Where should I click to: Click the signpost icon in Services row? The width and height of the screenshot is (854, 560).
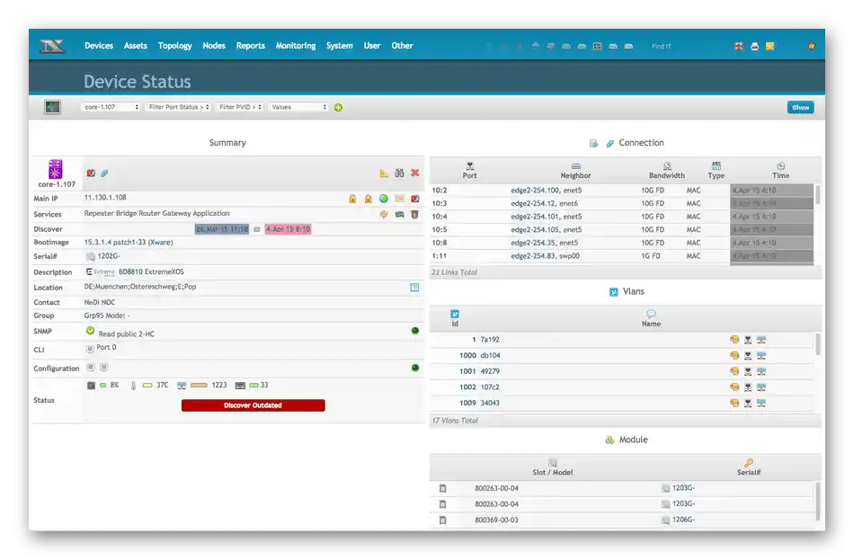(384, 215)
